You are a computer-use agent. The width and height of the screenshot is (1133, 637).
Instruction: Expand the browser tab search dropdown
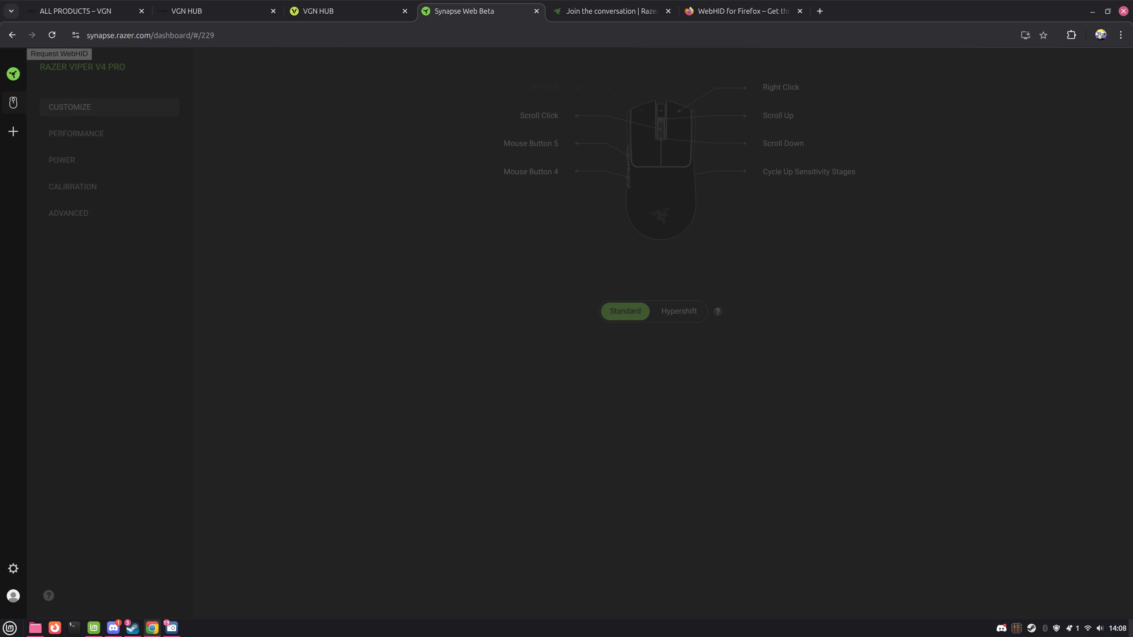point(11,11)
